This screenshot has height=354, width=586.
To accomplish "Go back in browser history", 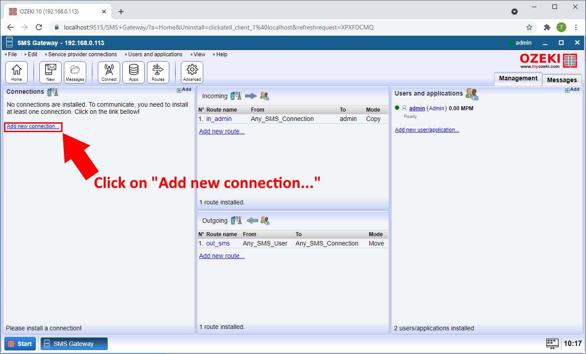I will (x=10, y=27).
